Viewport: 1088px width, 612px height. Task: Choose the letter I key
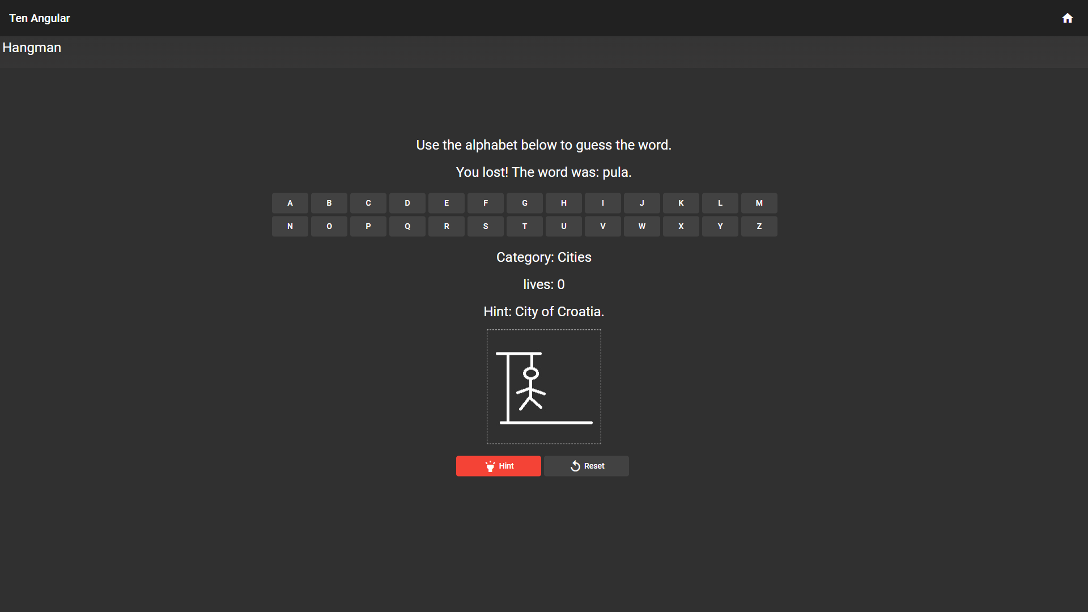click(603, 203)
